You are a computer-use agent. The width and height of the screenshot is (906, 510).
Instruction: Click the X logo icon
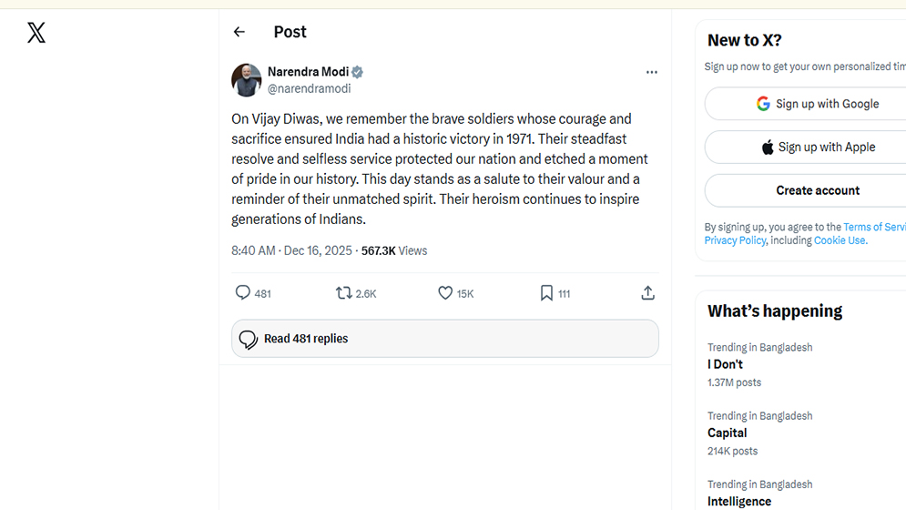[x=36, y=33]
